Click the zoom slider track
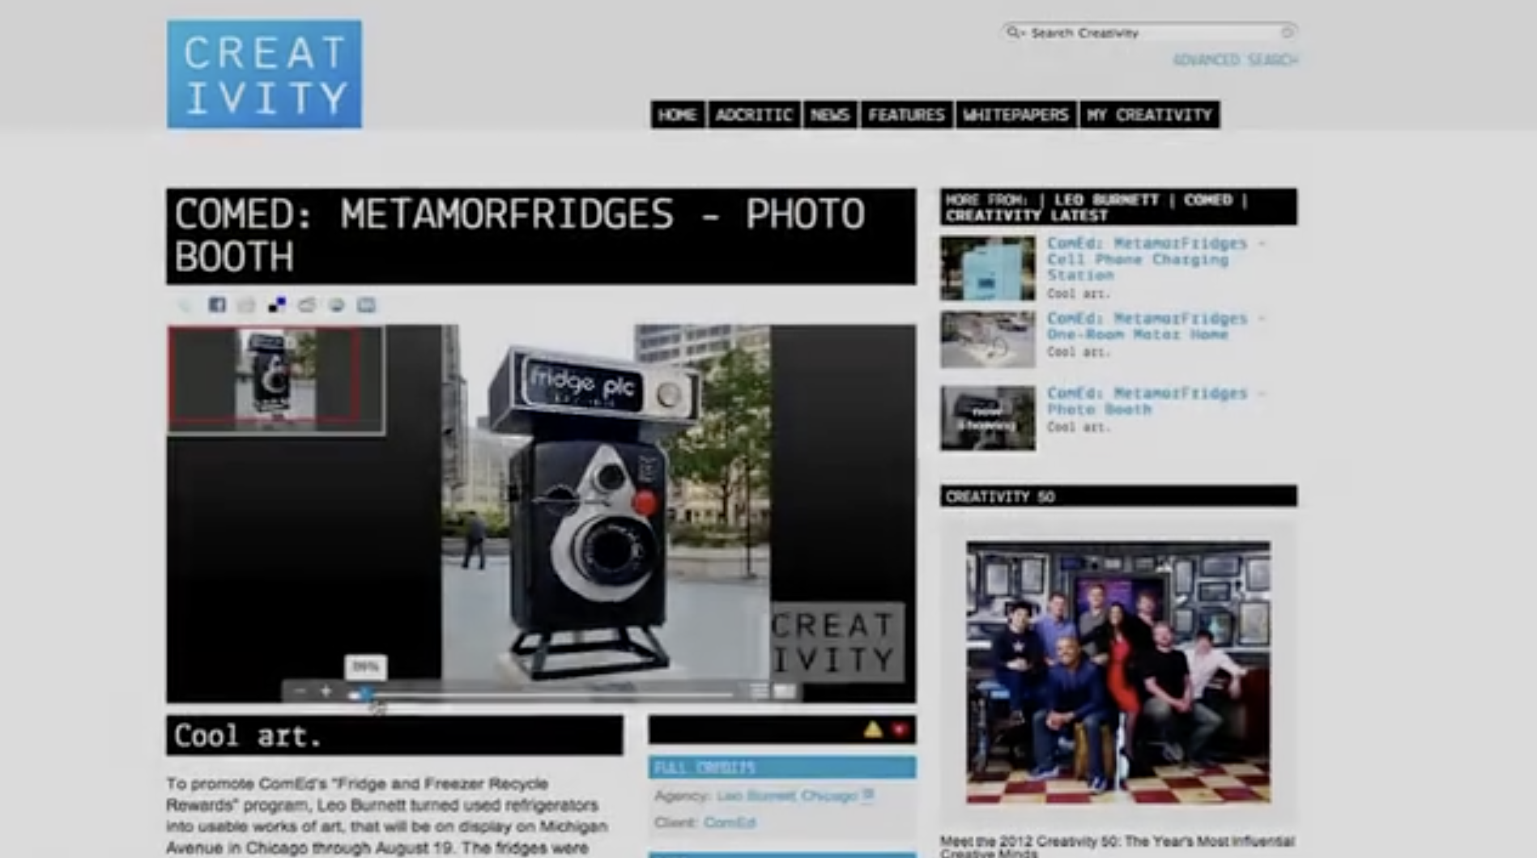 point(543,694)
